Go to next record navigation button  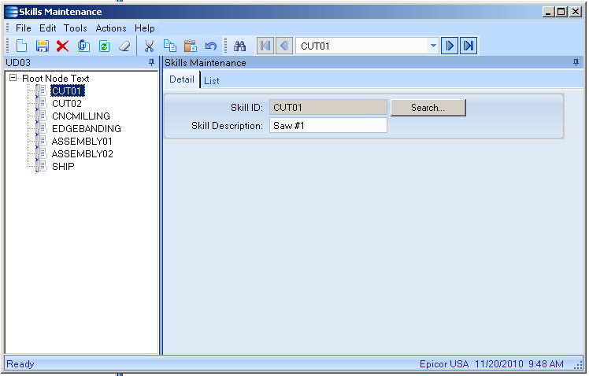tap(450, 46)
